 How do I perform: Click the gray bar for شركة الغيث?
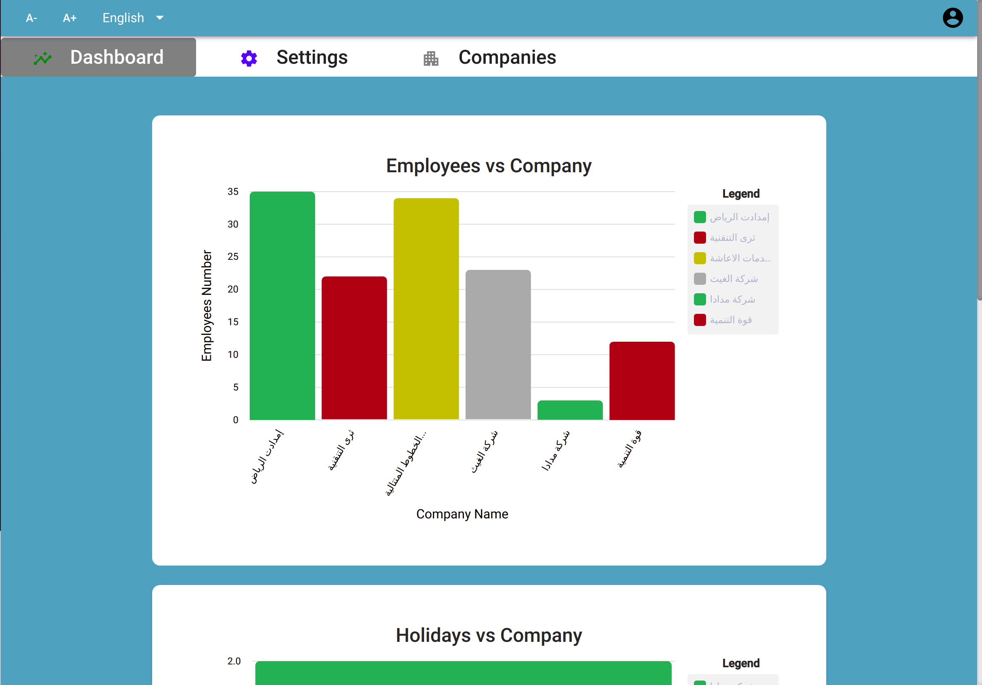tap(498, 345)
